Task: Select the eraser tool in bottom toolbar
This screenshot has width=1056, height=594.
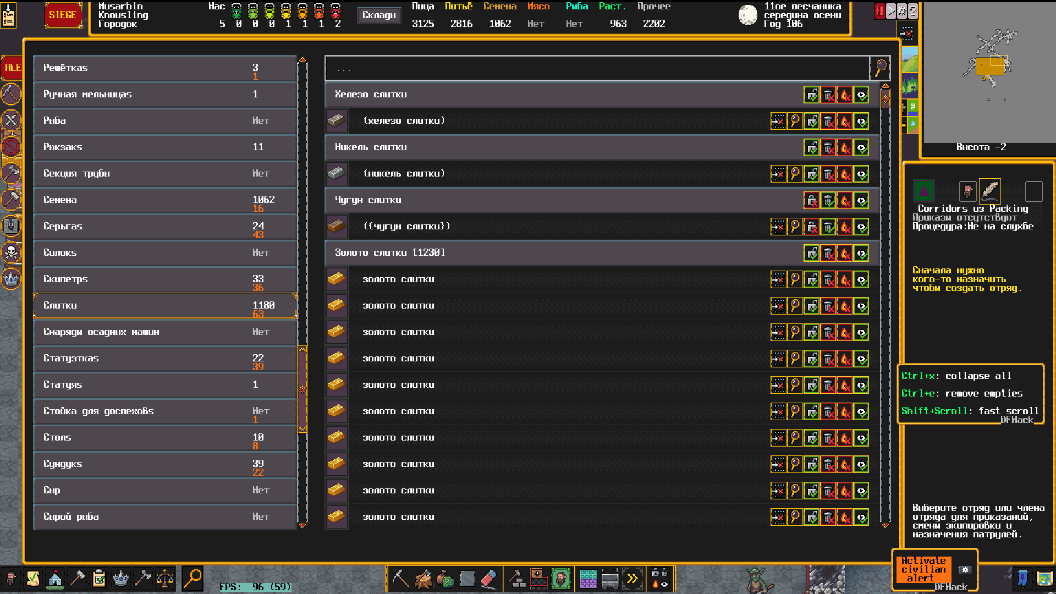Action: (x=488, y=579)
